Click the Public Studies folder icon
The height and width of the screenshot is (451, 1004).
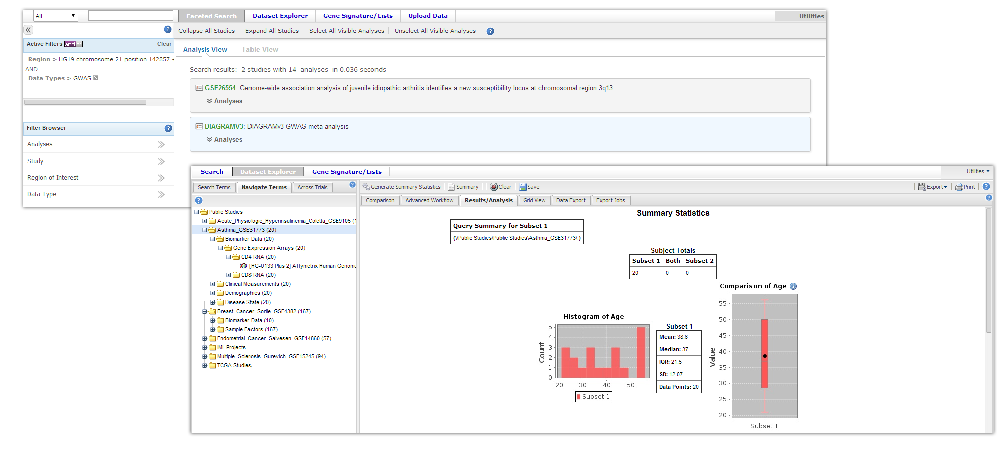(x=204, y=212)
